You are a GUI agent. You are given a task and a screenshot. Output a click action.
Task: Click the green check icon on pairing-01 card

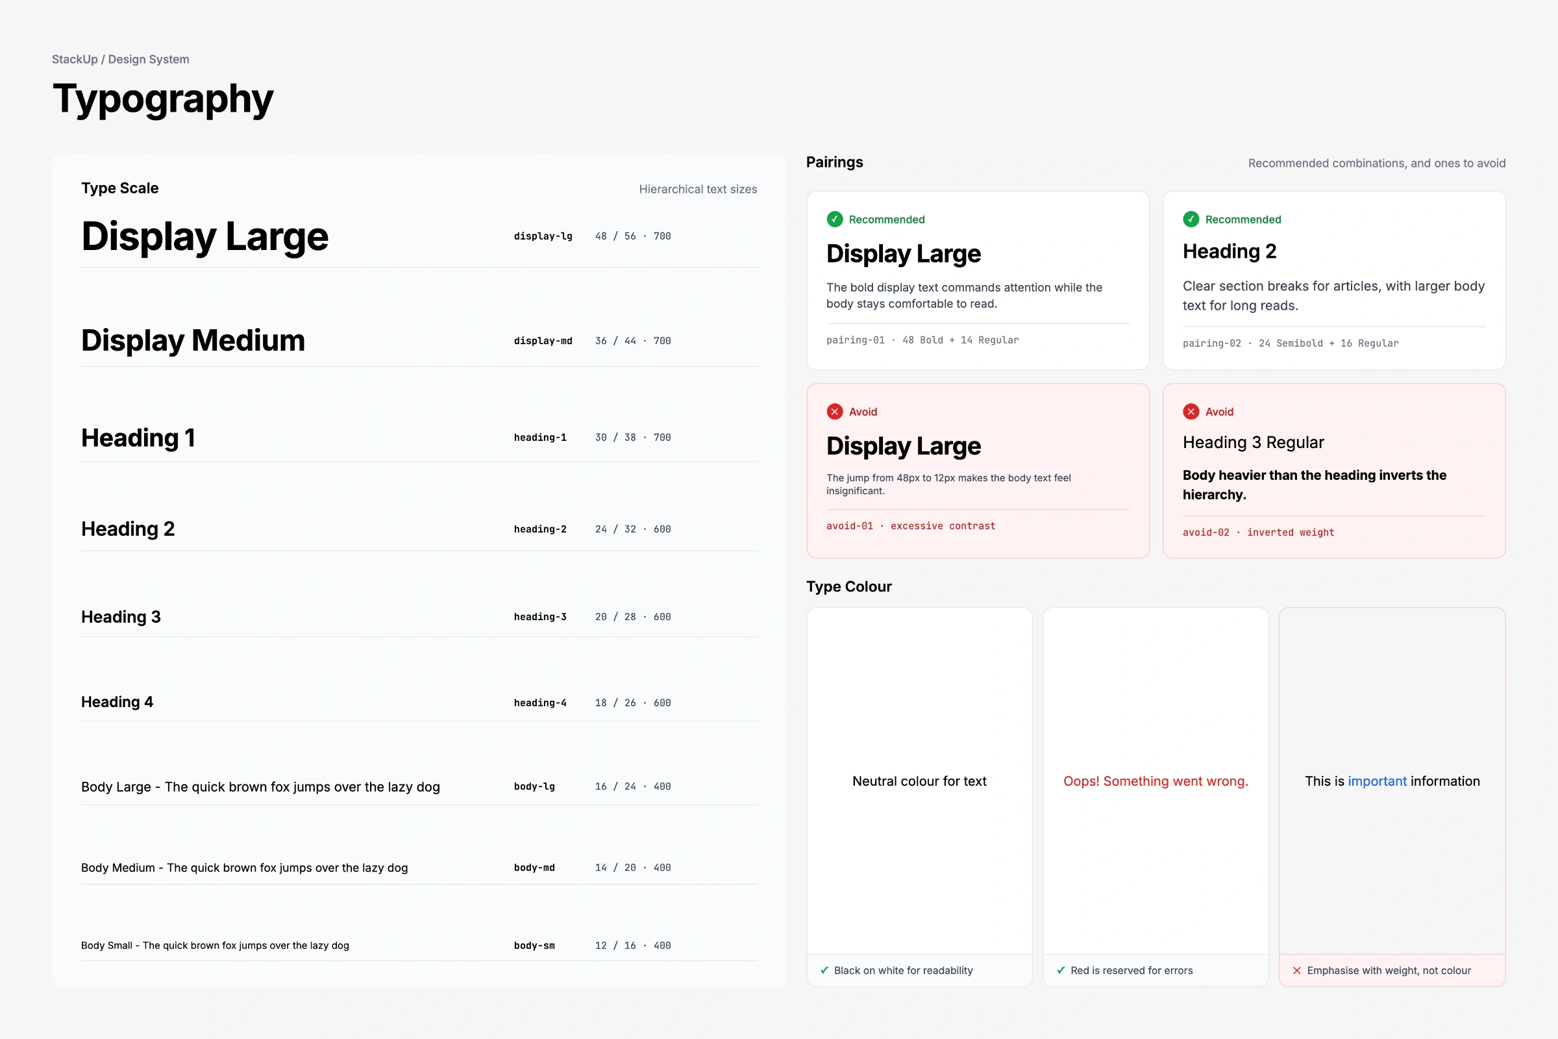[835, 219]
